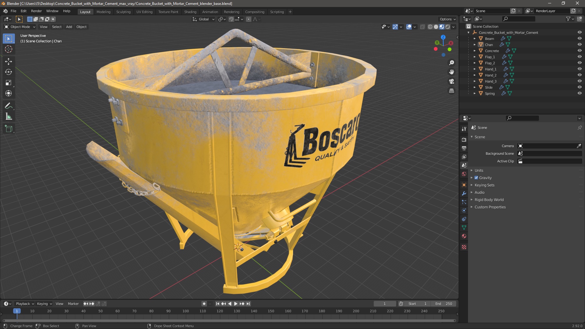
Task: Select the Cursor tool in toolbar
Action: tap(9, 49)
